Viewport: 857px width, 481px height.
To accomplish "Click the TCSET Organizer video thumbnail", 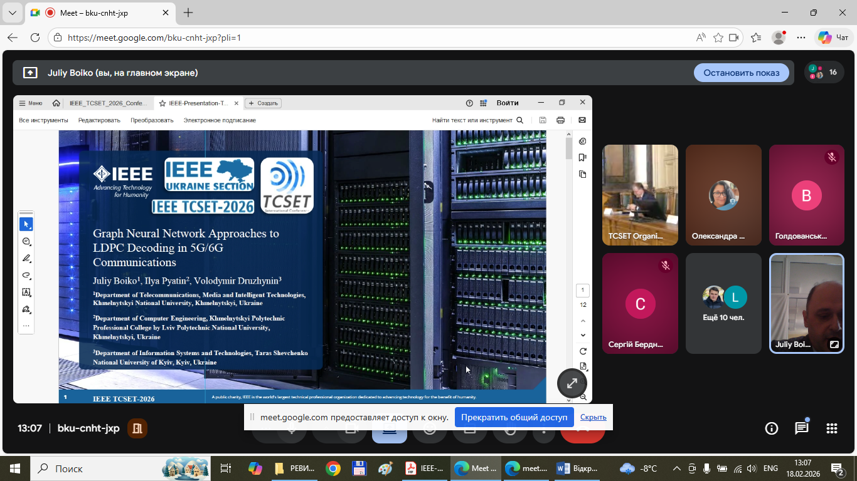I will pyautogui.click(x=640, y=194).
